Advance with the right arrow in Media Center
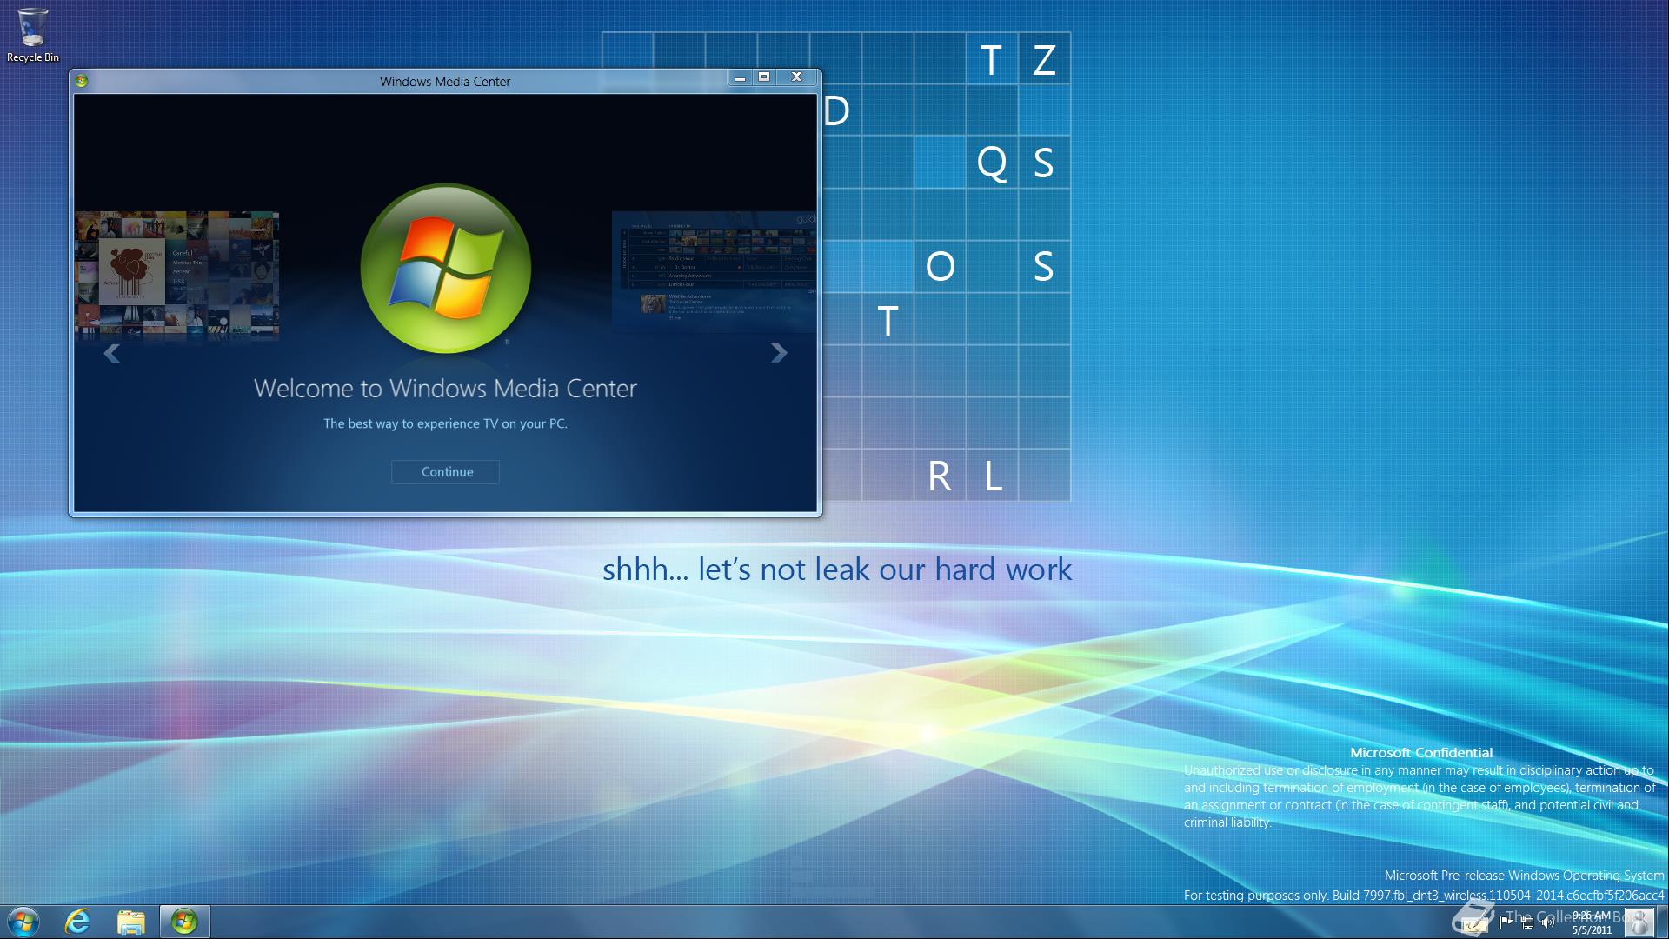Image resolution: width=1669 pixels, height=939 pixels. [x=779, y=353]
